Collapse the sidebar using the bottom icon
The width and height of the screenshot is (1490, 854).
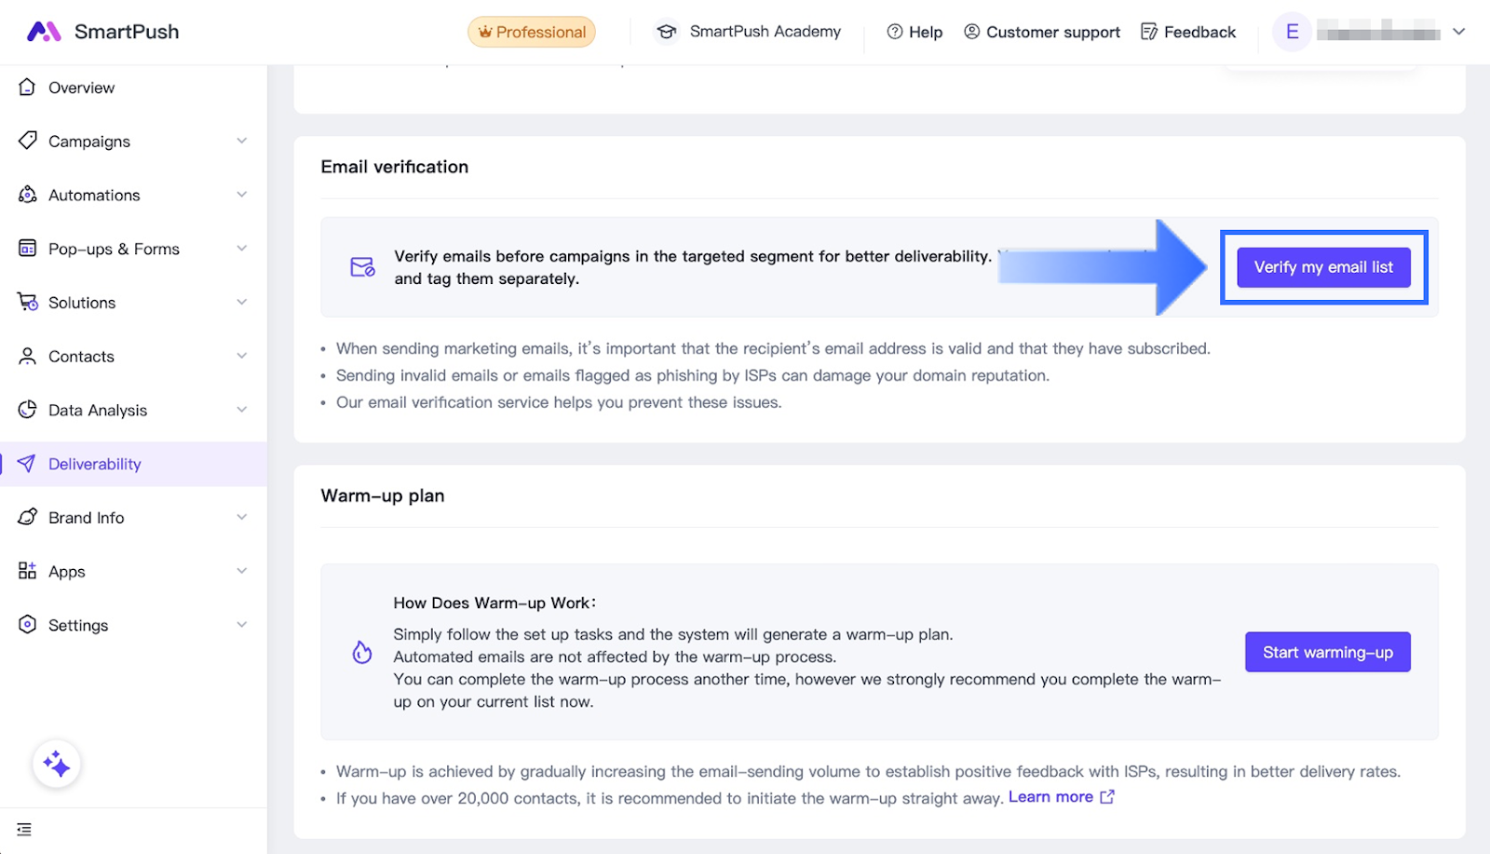[x=24, y=829]
